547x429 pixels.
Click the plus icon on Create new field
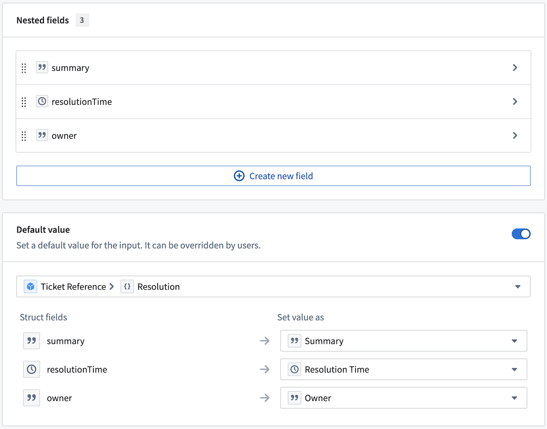coord(239,176)
